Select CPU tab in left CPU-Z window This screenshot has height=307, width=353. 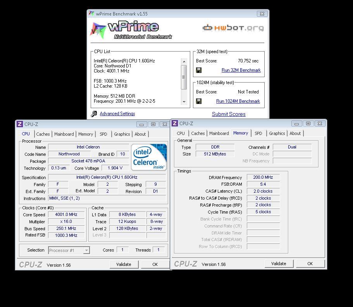tap(26, 134)
